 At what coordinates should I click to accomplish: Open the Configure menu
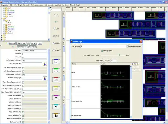65,5
